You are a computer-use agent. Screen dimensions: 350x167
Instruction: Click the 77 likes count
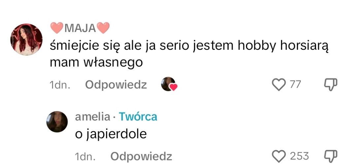[x=295, y=85]
